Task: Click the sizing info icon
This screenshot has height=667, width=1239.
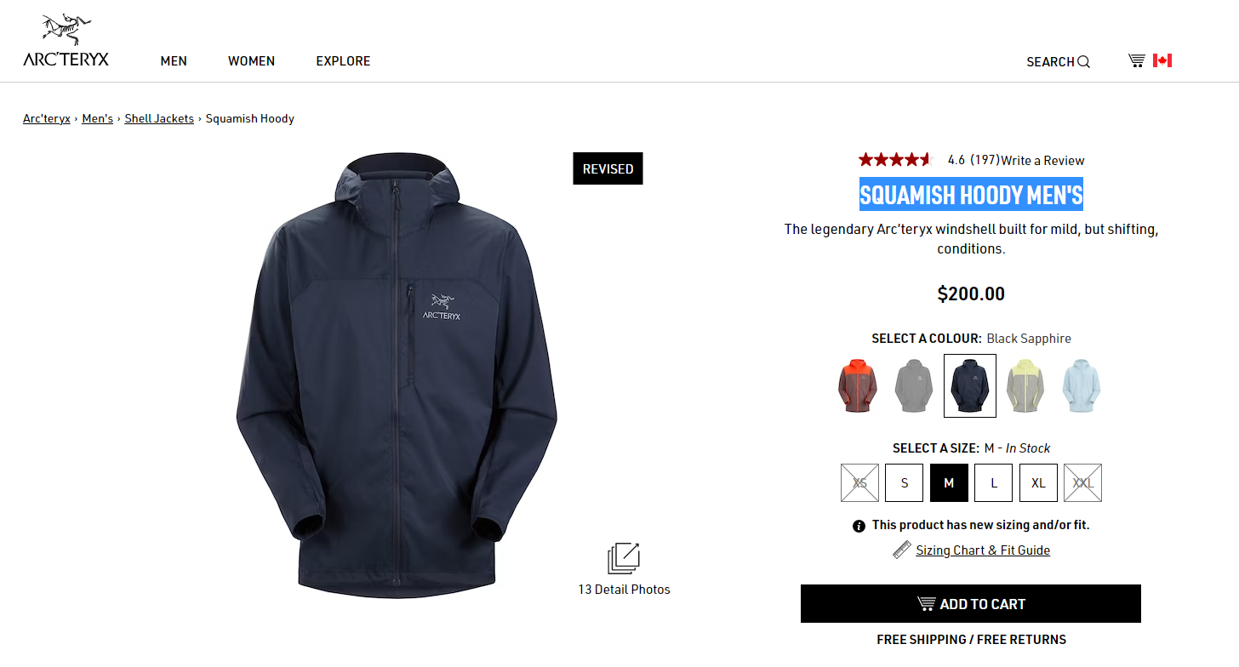Action: click(x=859, y=526)
